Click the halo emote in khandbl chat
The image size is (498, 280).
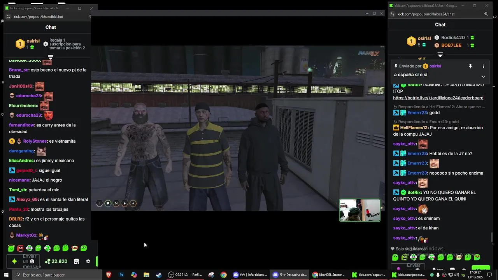coord(11,248)
